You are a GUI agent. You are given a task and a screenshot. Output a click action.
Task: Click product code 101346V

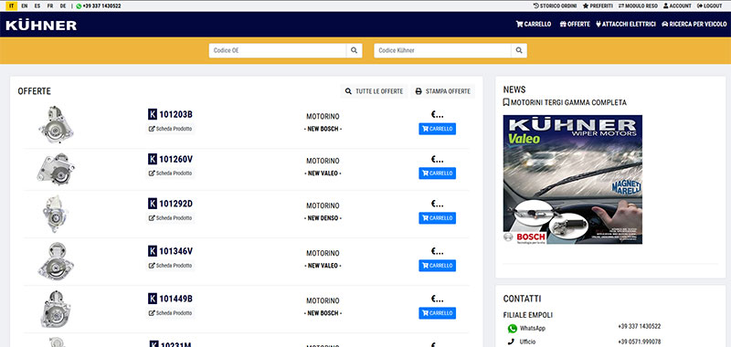pyautogui.click(x=175, y=251)
